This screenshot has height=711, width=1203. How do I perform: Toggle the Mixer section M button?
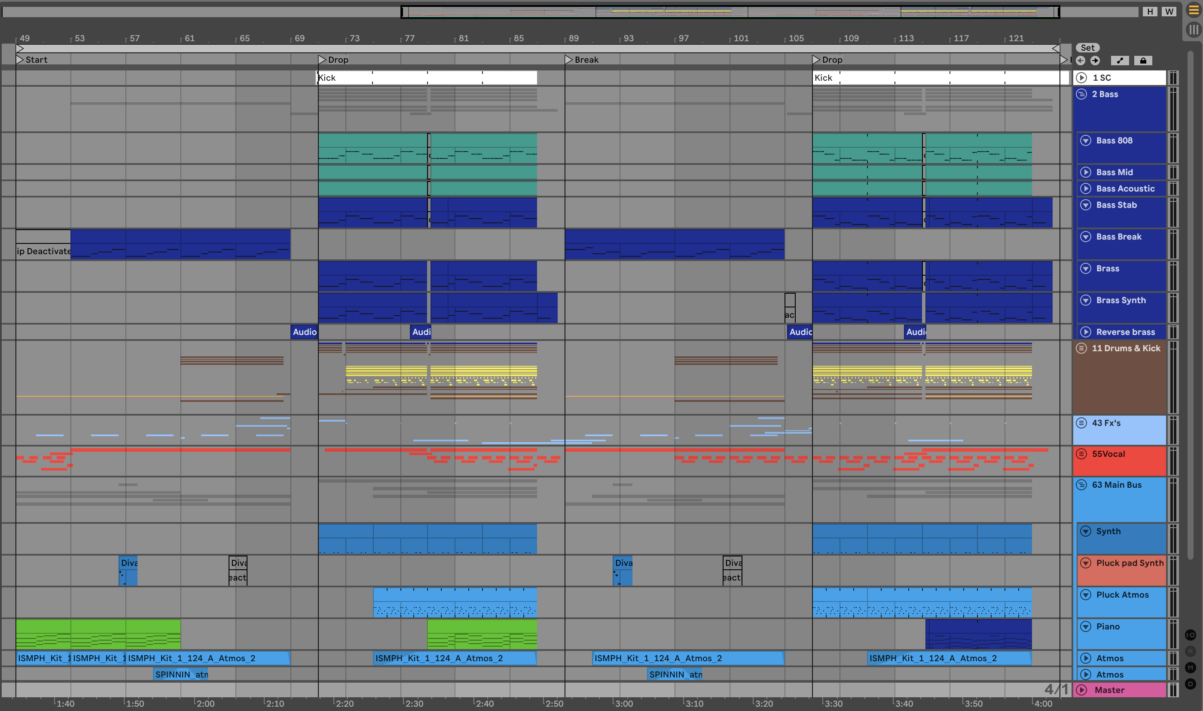pos(1190,667)
